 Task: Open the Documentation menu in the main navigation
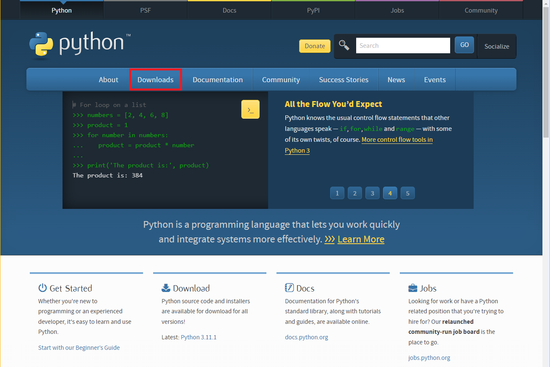point(218,80)
